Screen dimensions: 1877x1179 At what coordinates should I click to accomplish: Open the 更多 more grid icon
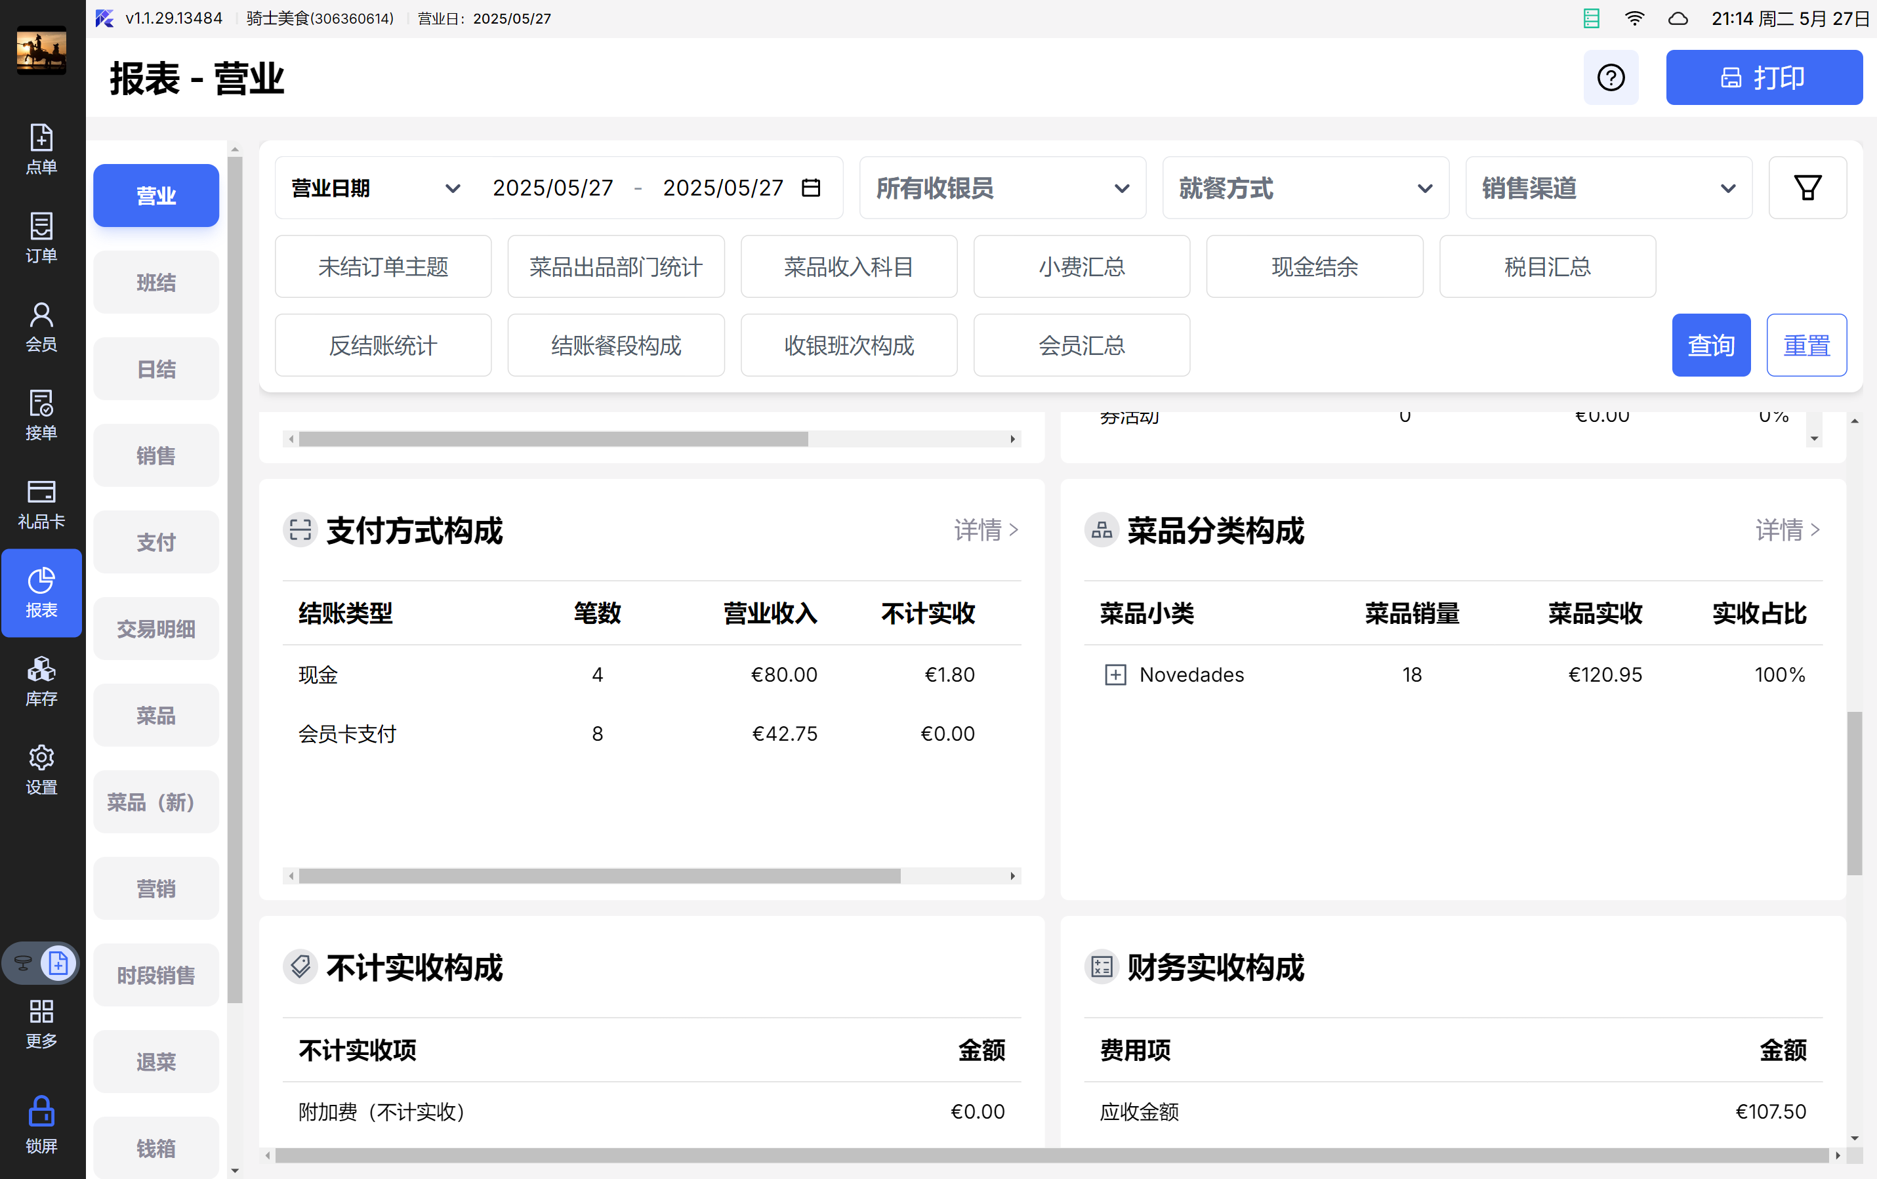point(41,1024)
